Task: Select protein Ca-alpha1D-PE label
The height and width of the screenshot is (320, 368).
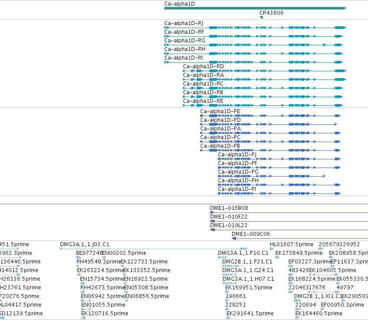Action: 220,111
